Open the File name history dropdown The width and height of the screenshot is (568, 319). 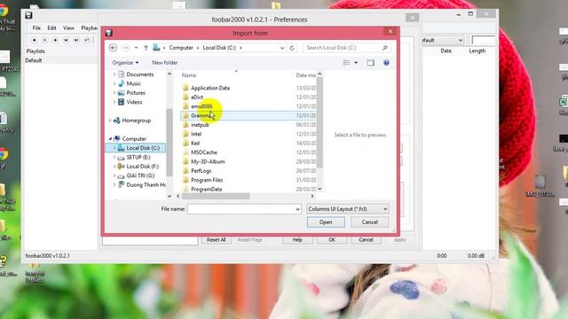(x=297, y=209)
